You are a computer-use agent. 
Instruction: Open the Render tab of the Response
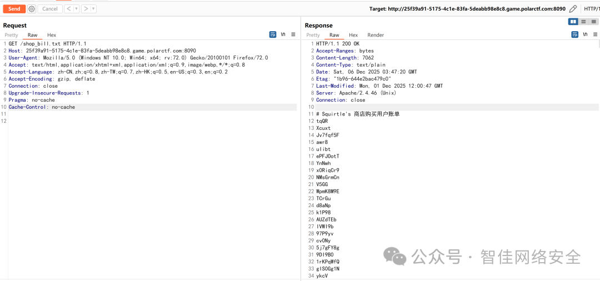376,35
